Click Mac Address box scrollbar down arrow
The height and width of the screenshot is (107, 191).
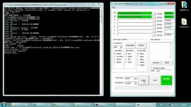click(171, 57)
